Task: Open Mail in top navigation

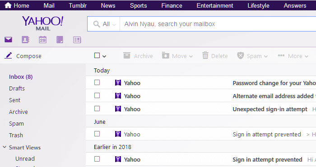Action: [49, 6]
